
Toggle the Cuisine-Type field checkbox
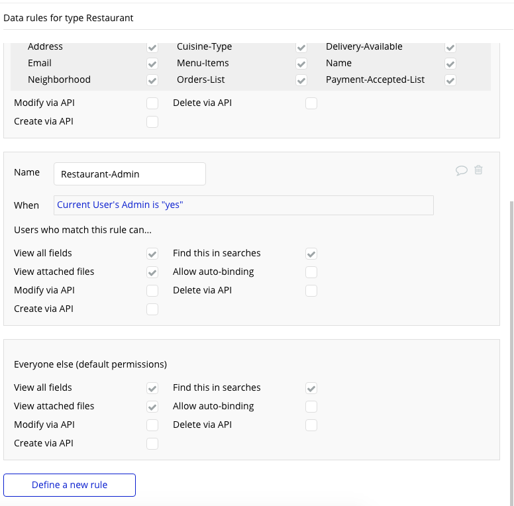click(x=301, y=48)
